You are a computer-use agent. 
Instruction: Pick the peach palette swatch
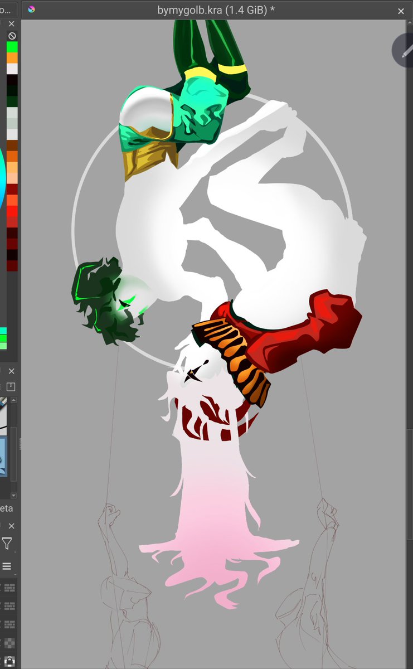click(x=12, y=177)
